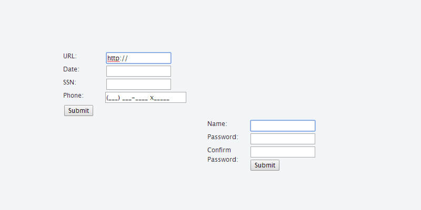Click the Confirm Password label text

tap(223, 155)
